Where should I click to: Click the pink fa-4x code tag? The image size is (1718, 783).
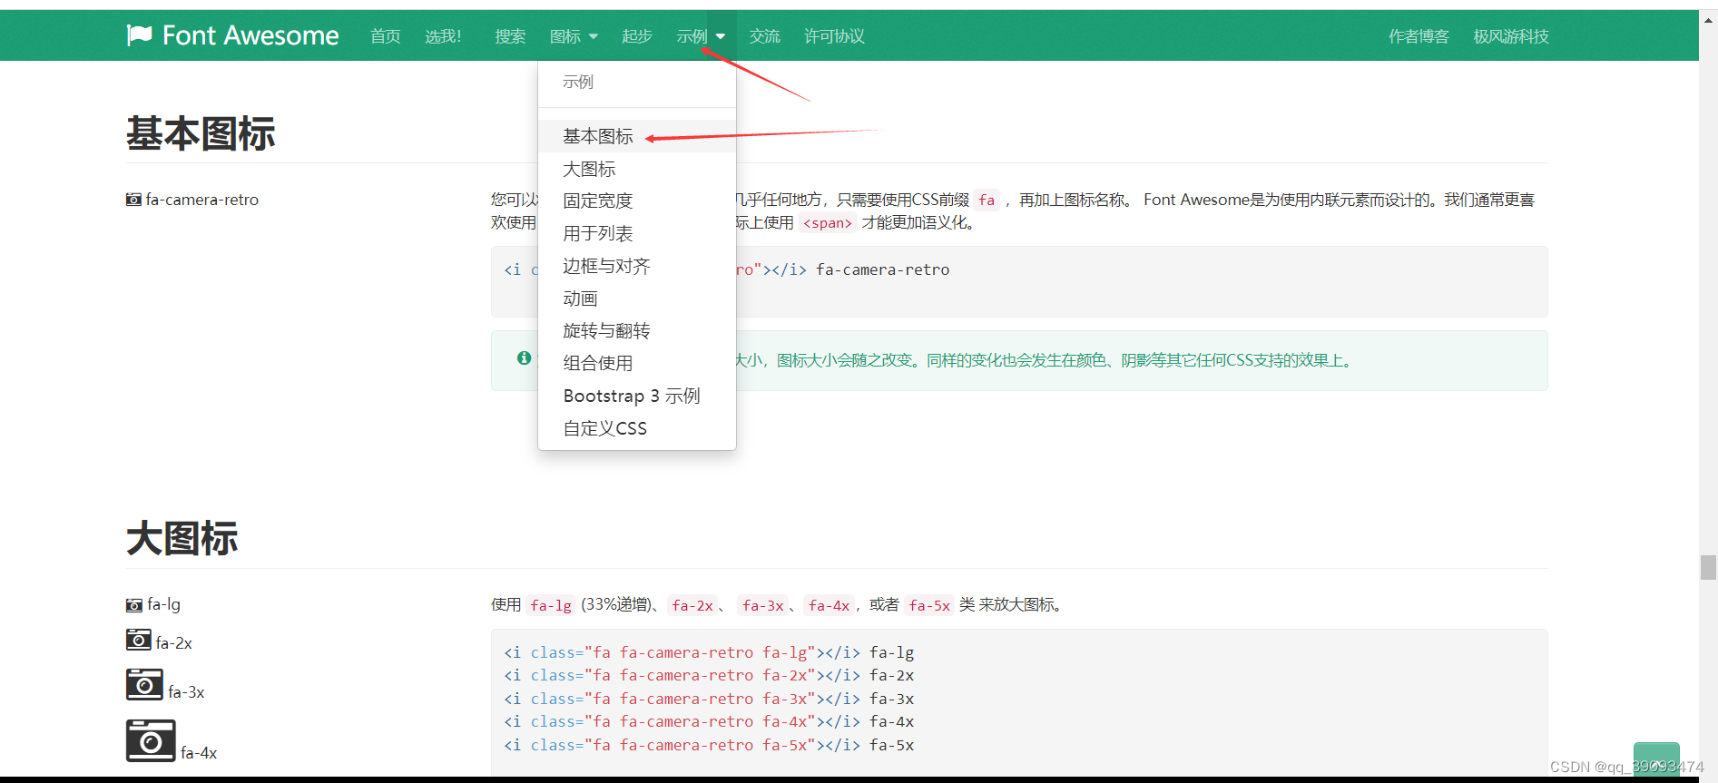coord(830,605)
